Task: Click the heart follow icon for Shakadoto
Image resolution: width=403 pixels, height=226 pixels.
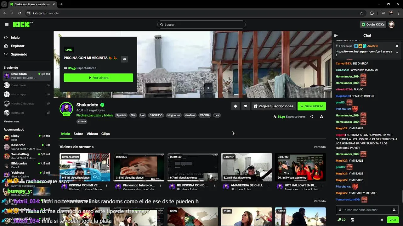Action: click(x=246, y=106)
